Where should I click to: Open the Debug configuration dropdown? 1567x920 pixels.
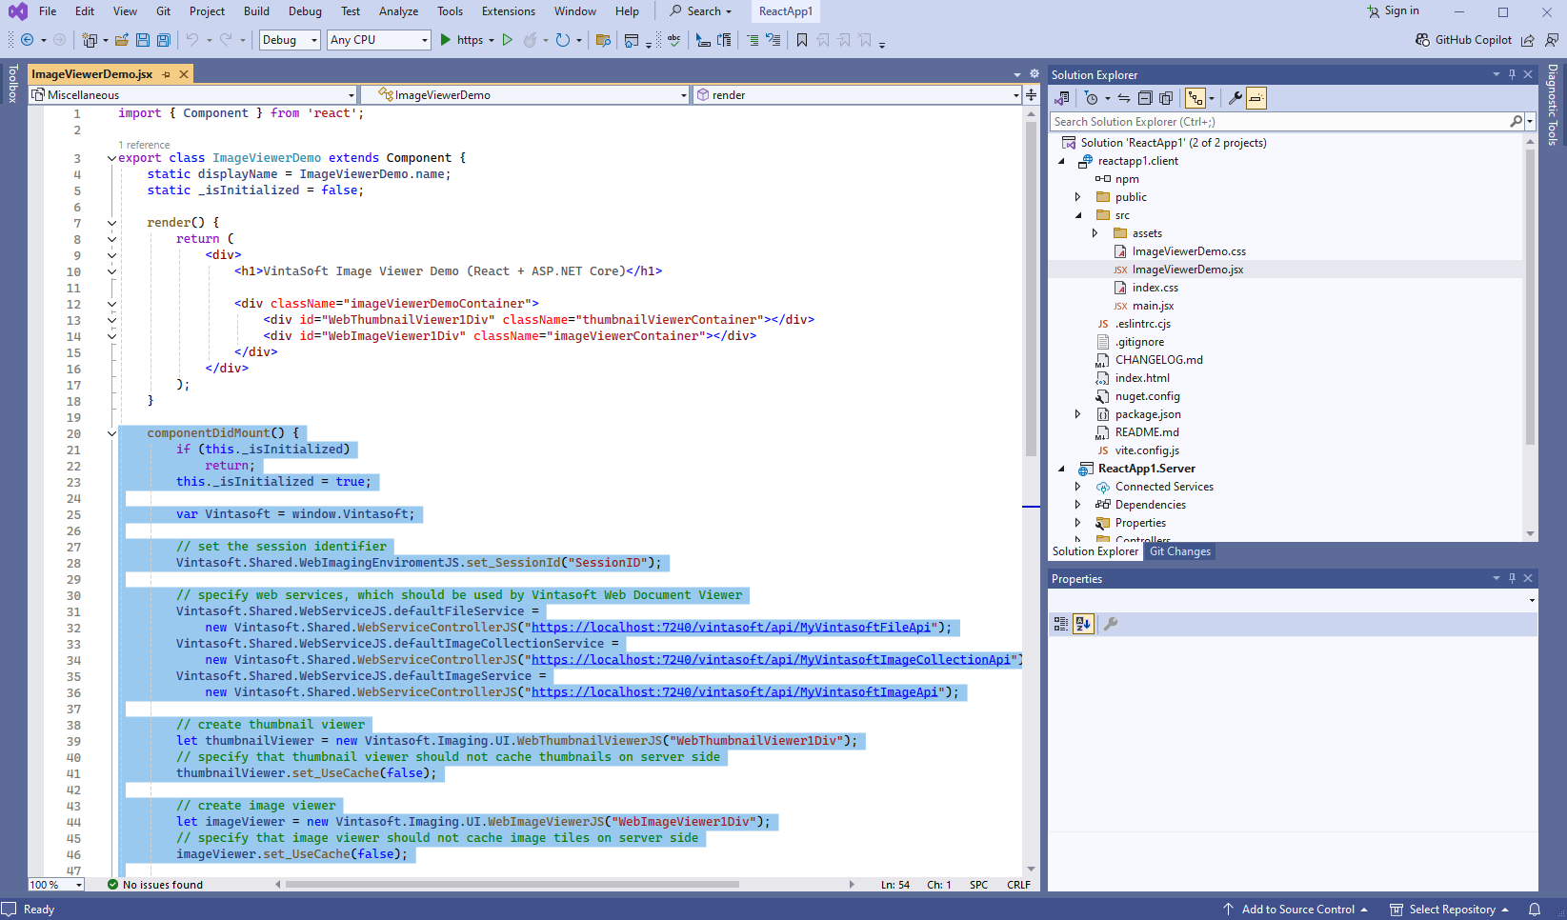(290, 40)
